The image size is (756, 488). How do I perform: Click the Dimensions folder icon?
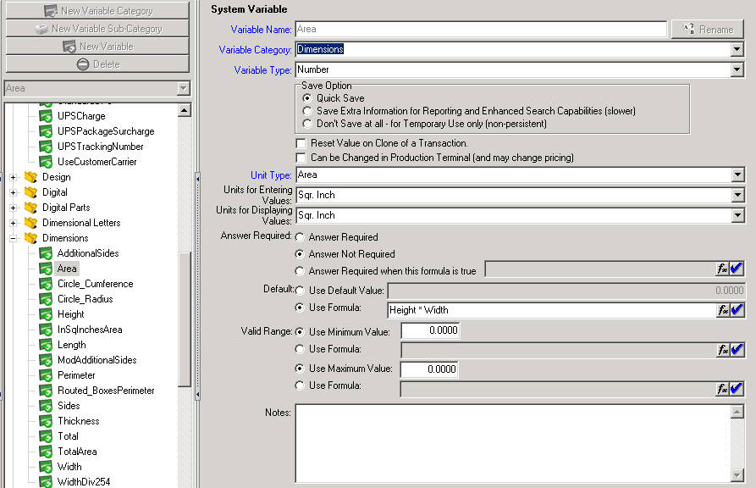30,238
